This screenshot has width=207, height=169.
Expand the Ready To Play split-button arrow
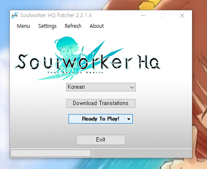129,119
